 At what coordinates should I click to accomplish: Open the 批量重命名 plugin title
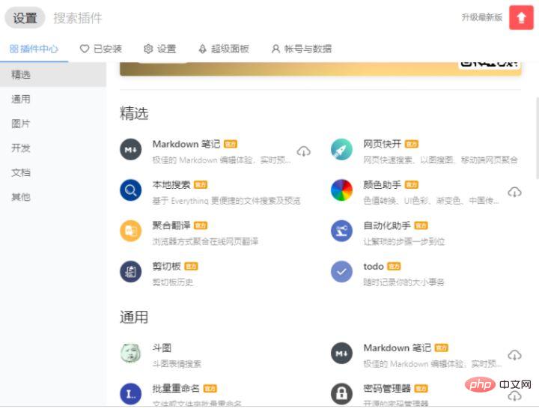176,388
